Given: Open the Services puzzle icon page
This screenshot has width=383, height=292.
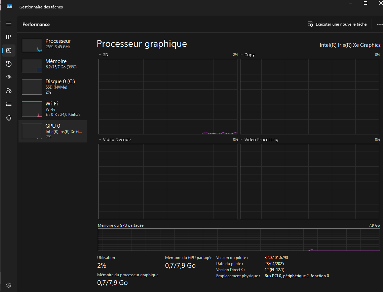Looking at the screenshot, I should 9,118.
